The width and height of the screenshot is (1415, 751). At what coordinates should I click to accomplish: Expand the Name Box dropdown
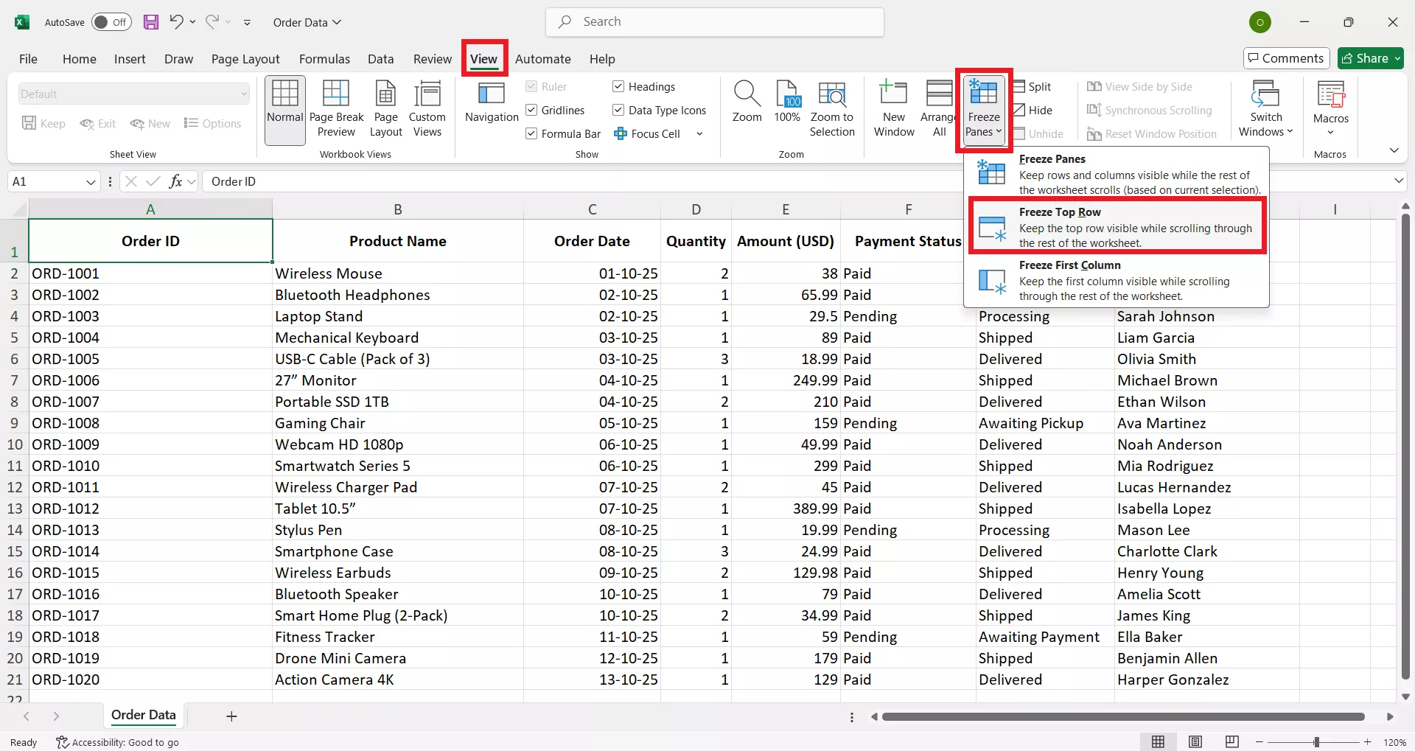click(91, 182)
